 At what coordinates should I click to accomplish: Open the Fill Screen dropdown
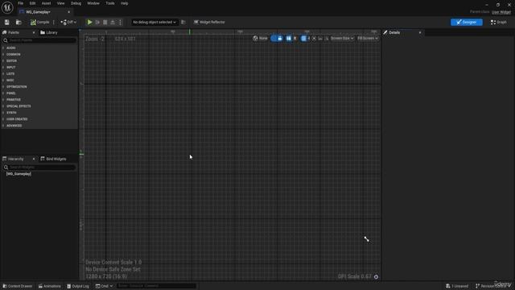[x=368, y=38]
